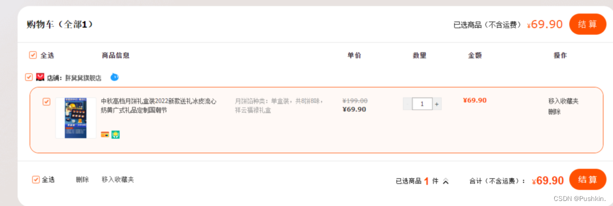Click the red Tmall store logo icon
This screenshot has height=206, width=613.
tap(41, 77)
